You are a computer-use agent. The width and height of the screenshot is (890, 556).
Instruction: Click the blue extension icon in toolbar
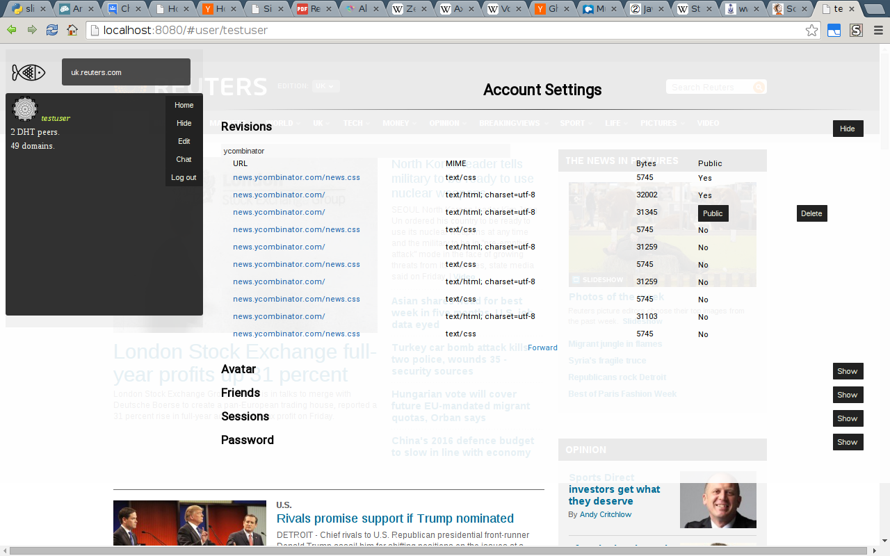click(x=834, y=30)
